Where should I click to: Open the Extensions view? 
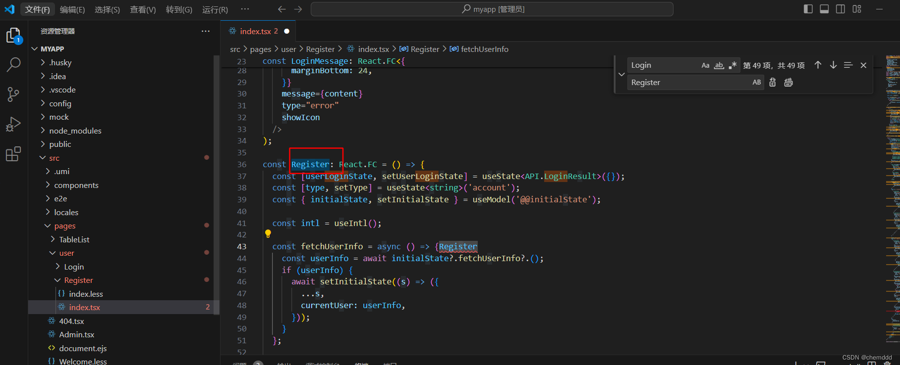pos(13,154)
